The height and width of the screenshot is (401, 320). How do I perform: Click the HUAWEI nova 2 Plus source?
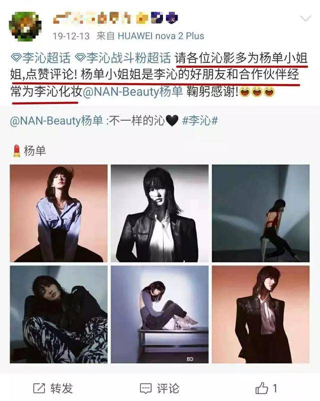[160, 36]
